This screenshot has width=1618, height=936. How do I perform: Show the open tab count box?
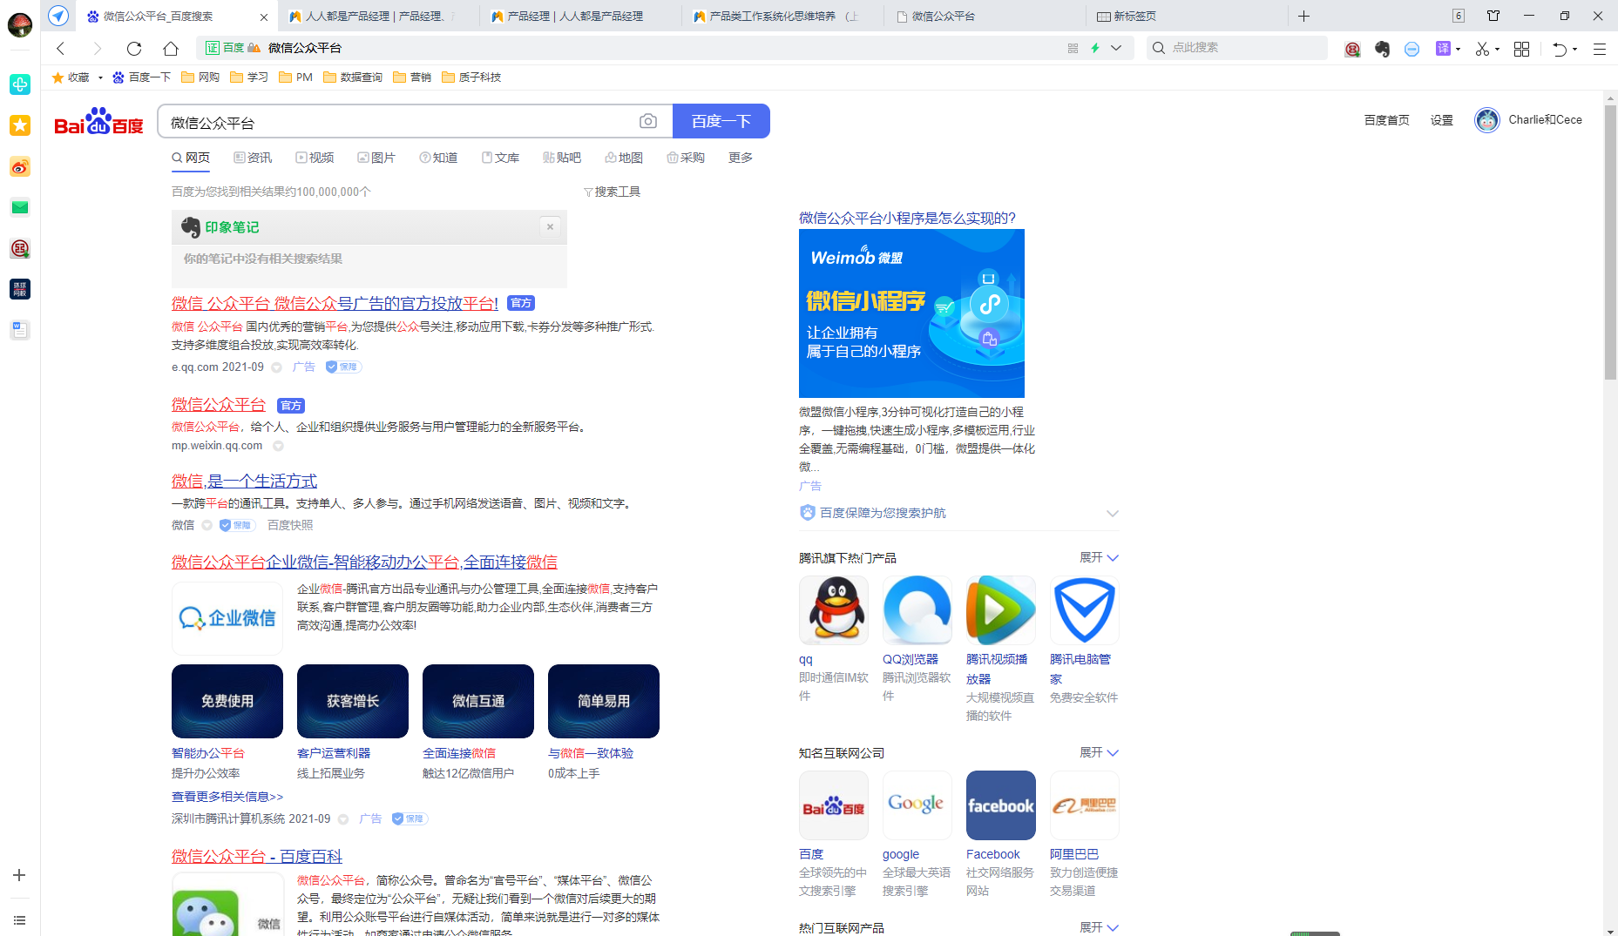[x=1459, y=16]
